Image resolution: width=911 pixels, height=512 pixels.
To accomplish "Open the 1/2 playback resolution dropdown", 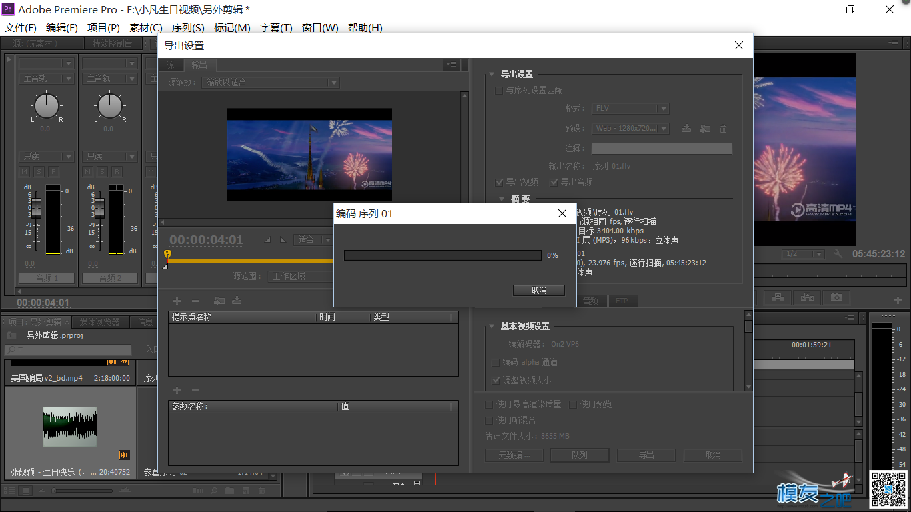I will [803, 254].
